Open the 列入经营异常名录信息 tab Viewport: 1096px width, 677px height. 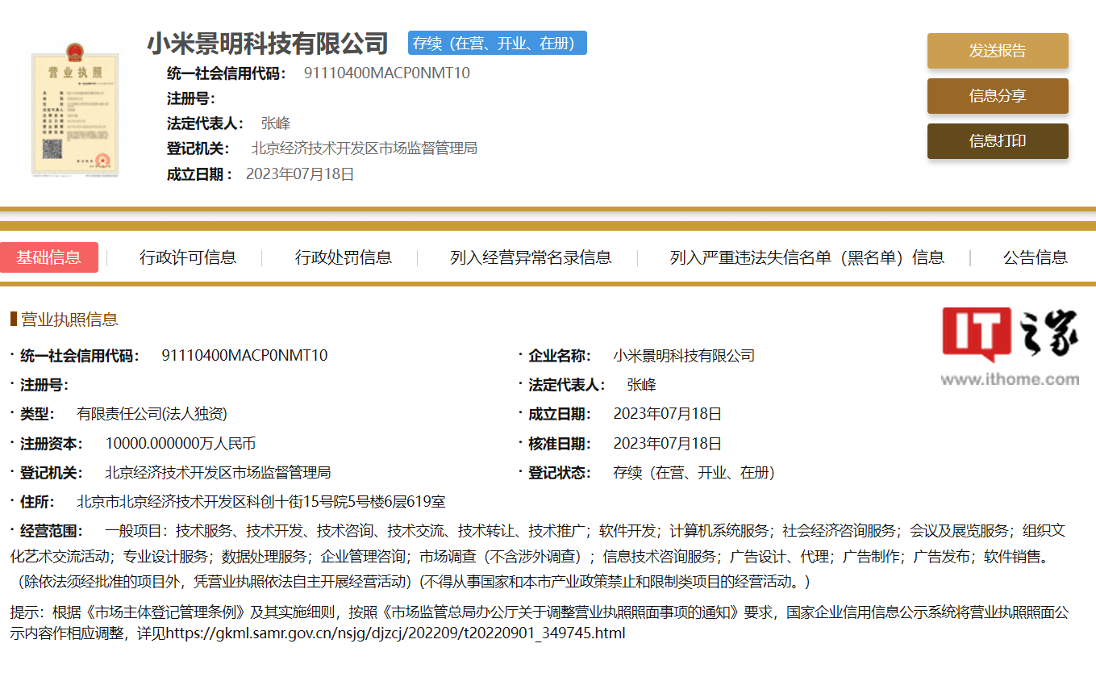(531, 257)
